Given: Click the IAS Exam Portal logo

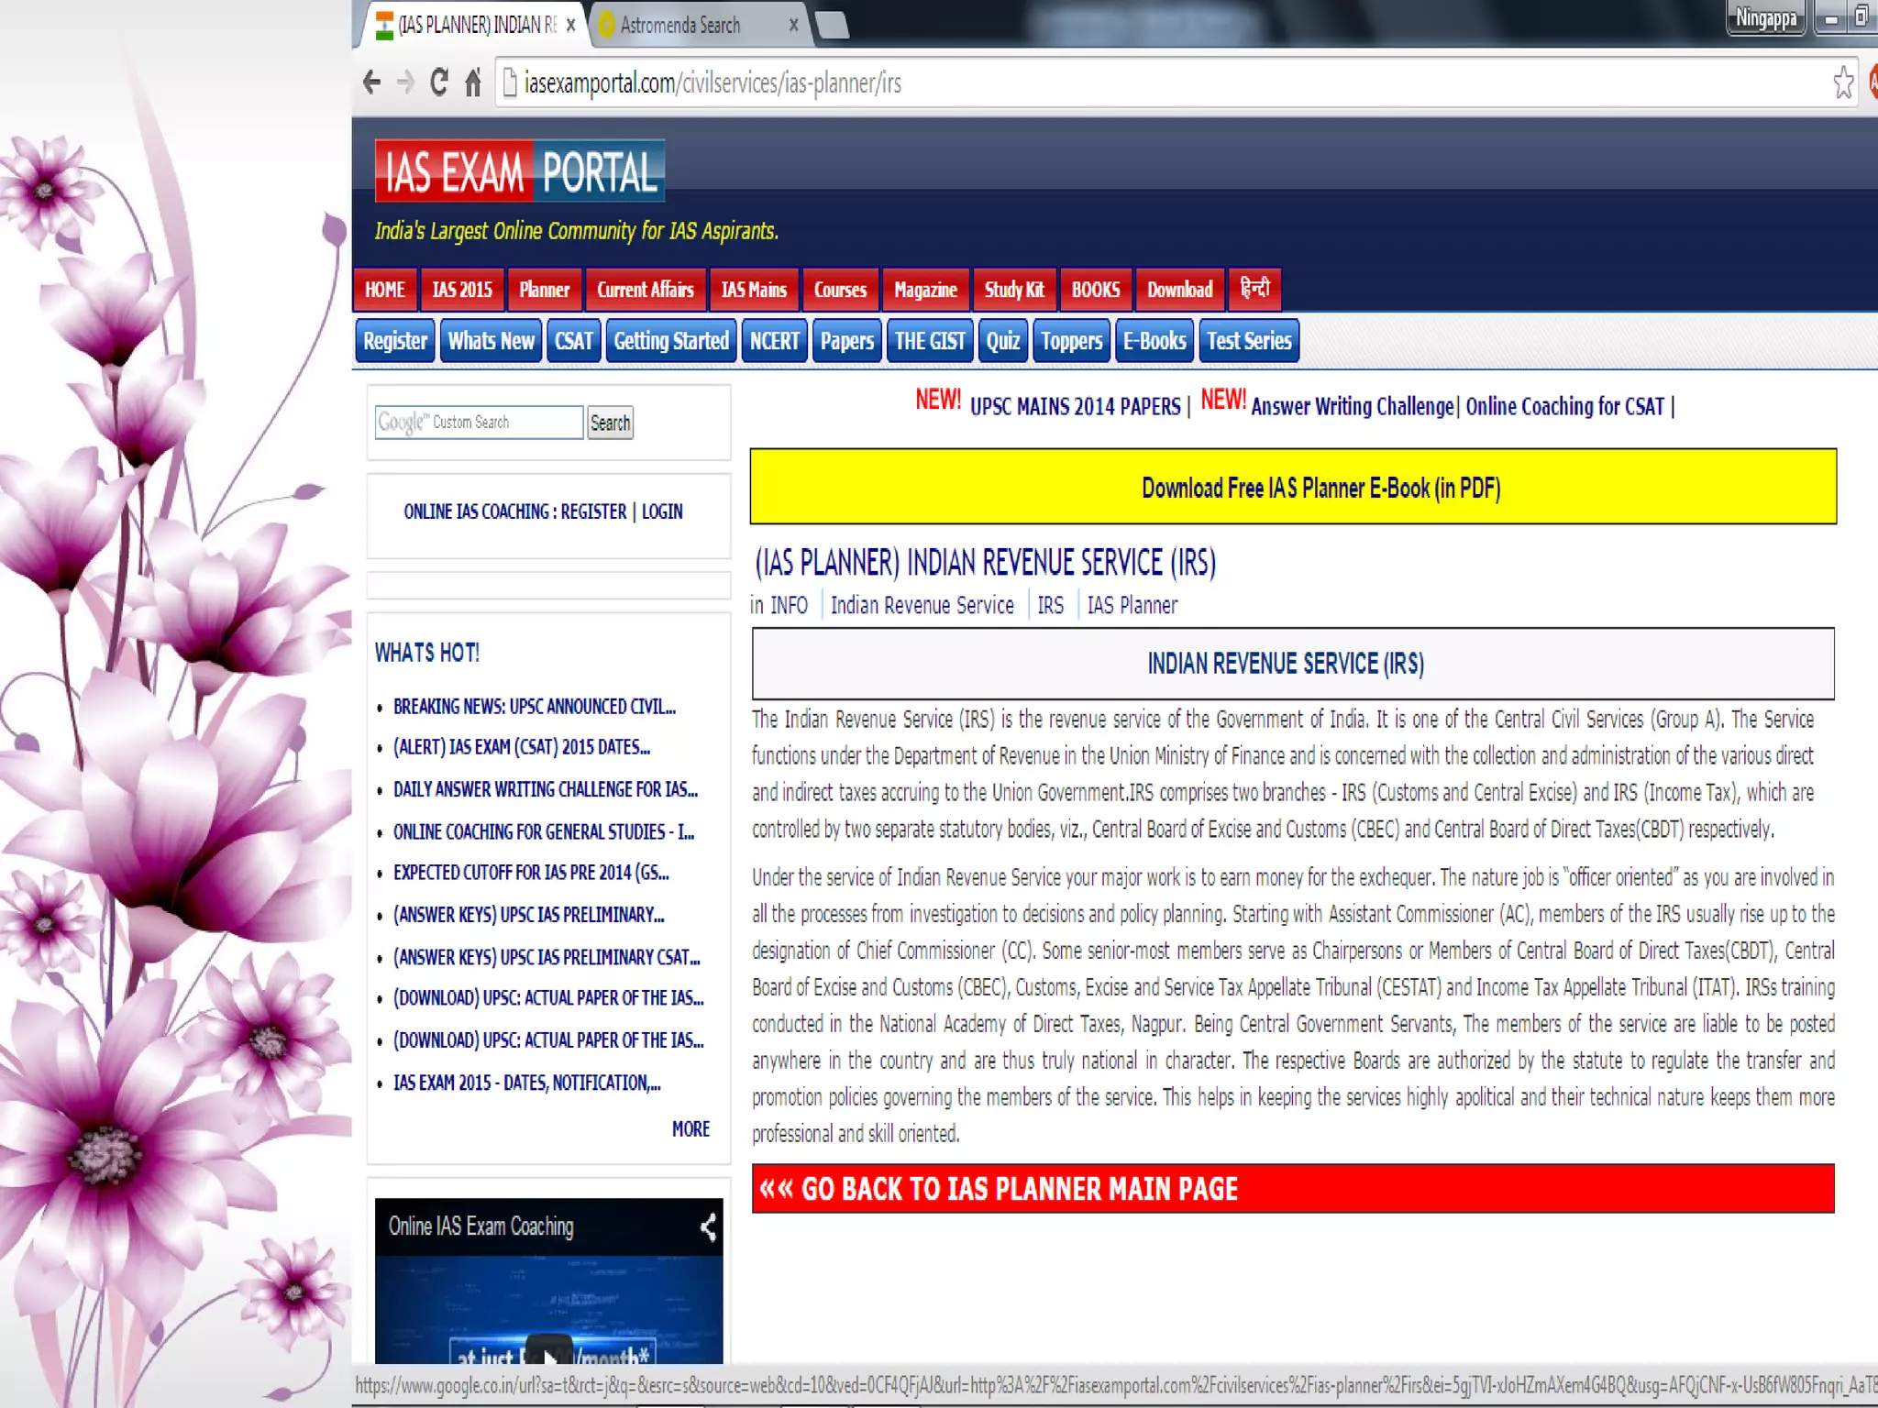Looking at the screenshot, I should (x=519, y=171).
